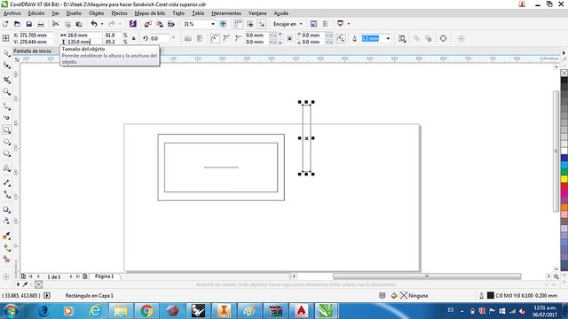Toggle show guidelines button
568x319 pixels.
pyautogui.click(x=262, y=24)
